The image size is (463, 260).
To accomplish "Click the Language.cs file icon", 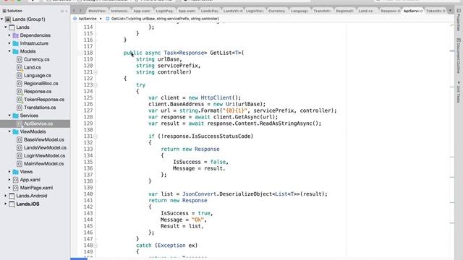I will tap(20, 75).
